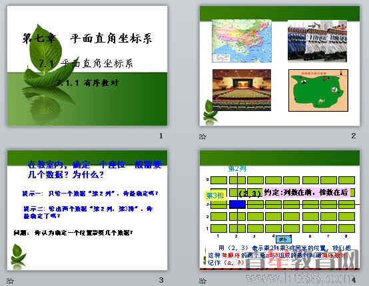The image size is (369, 286).
Task: Select the marching soldiers photo on slide 2
Action: click(x=317, y=41)
